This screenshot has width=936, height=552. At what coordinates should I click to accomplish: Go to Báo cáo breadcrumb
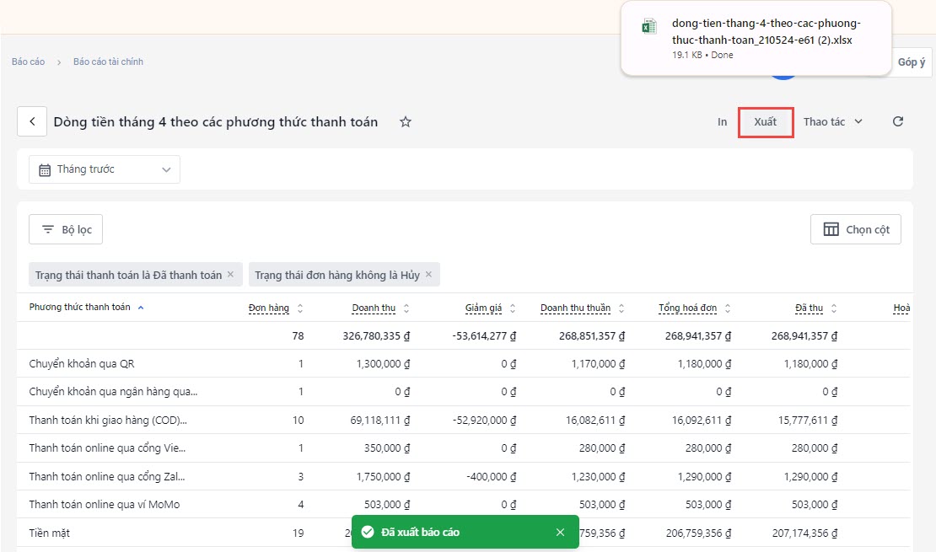click(28, 62)
